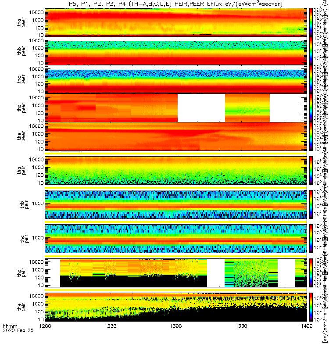This screenshot has width=329, height=351.
Task: Click the 10 tick of thd peer panel
Action: [x=40, y=120]
